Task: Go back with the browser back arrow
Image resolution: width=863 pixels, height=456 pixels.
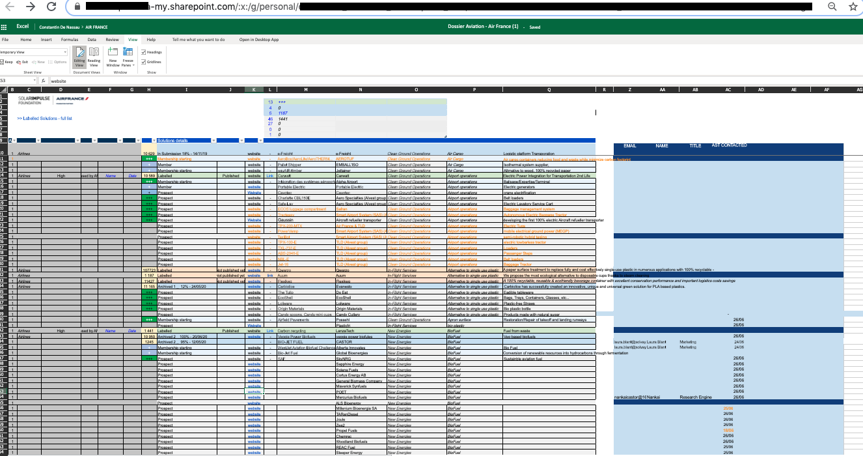Action: click(x=10, y=7)
